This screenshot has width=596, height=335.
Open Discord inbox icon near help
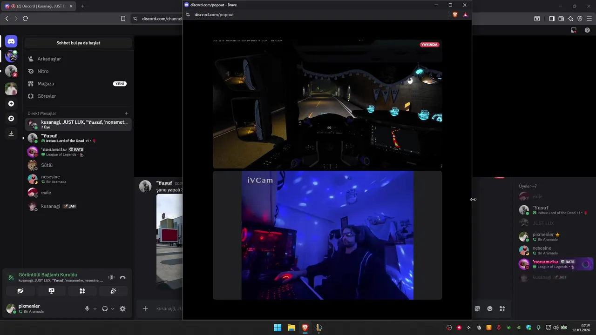click(x=574, y=30)
